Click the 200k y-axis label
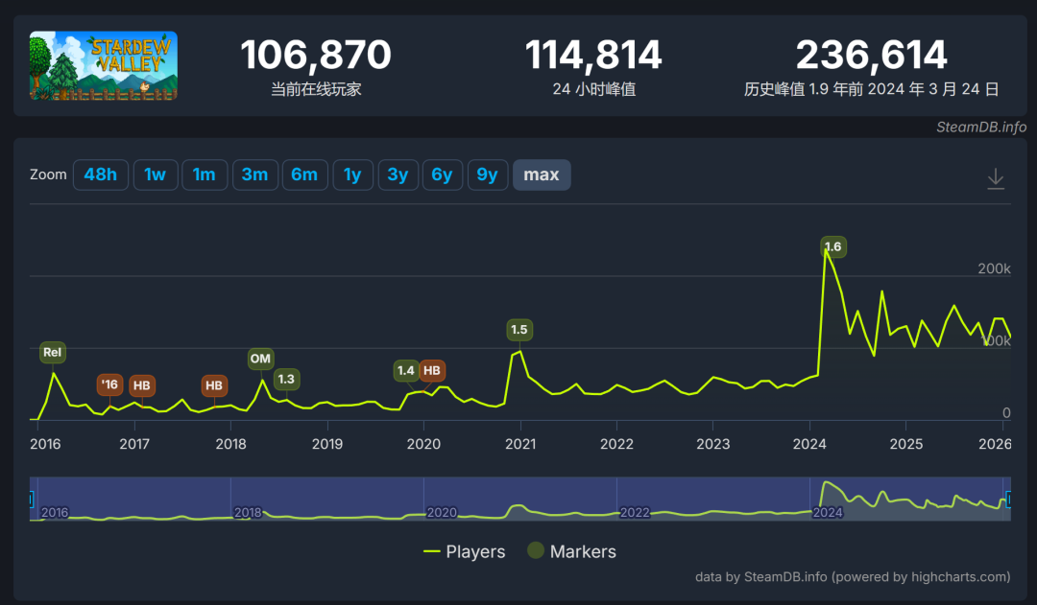Image resolution: width=1037 pixels, height=605 pixels. click(x=994, y=268)
